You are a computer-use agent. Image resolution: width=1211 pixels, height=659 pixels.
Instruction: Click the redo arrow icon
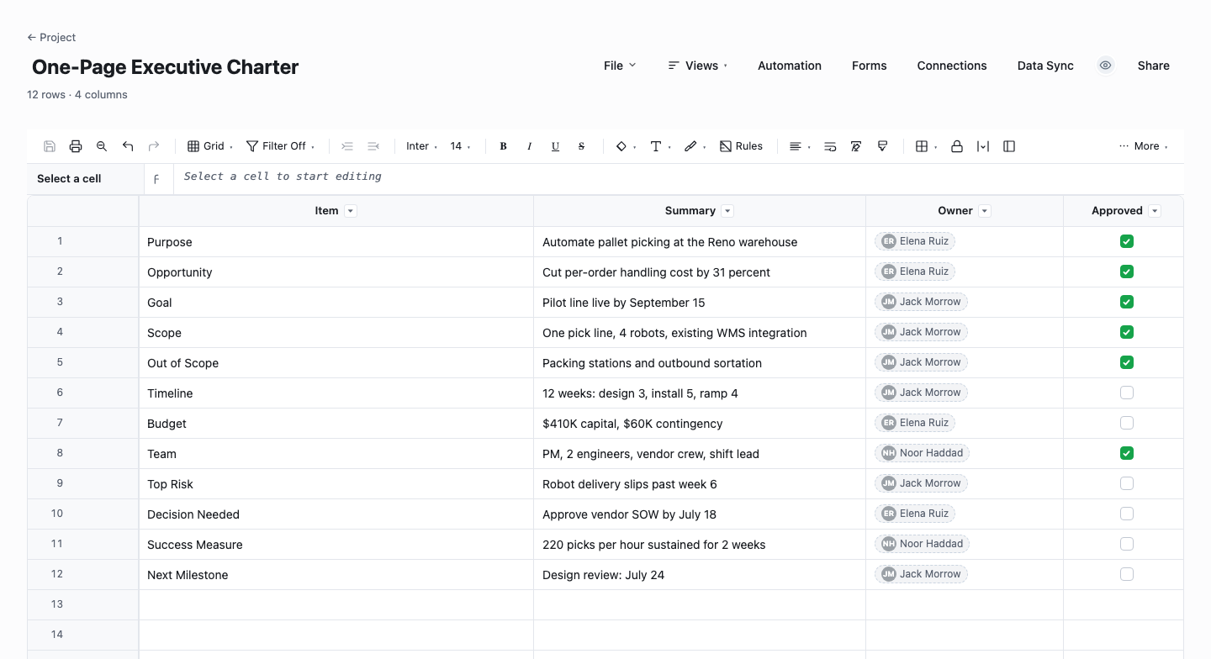coord(154,146)
